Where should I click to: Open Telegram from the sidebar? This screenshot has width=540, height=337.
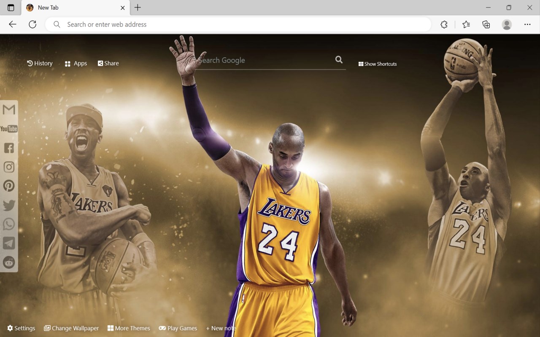[9, 243]
